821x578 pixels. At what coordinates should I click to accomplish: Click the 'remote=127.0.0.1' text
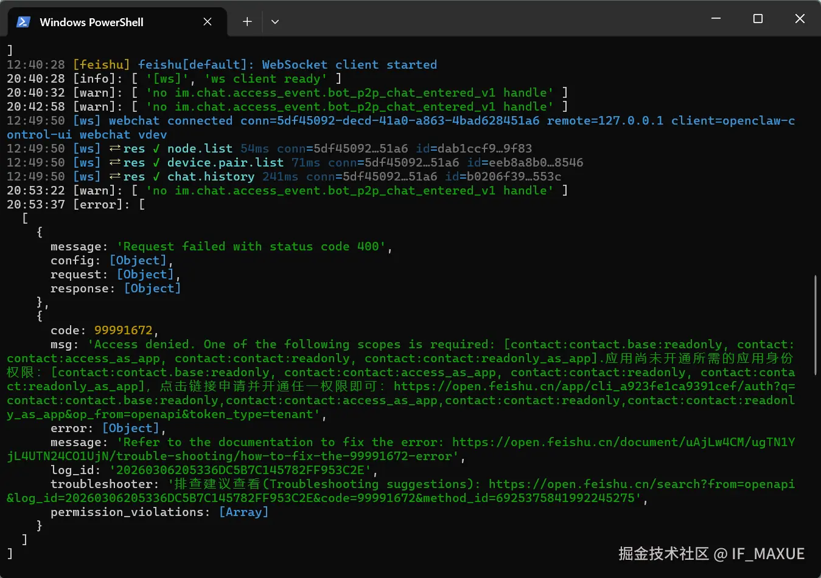pos(605,121)
